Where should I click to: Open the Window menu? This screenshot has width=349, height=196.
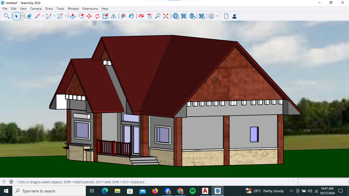(73, 8)
